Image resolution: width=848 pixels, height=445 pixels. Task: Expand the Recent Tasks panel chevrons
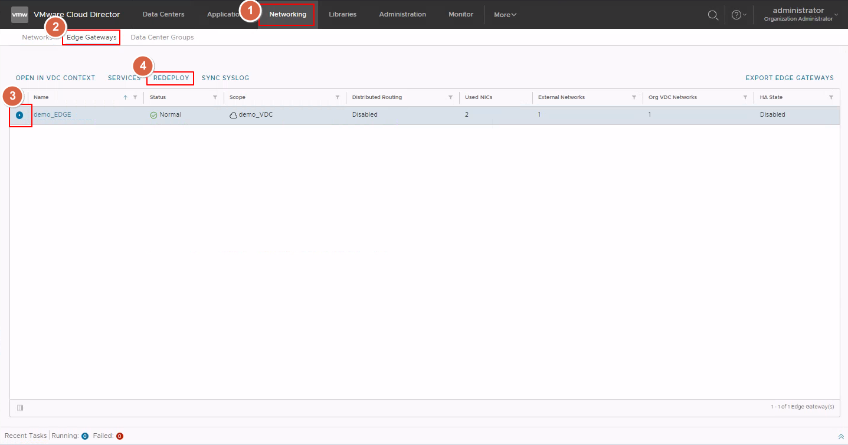click(x=841, y=436)
